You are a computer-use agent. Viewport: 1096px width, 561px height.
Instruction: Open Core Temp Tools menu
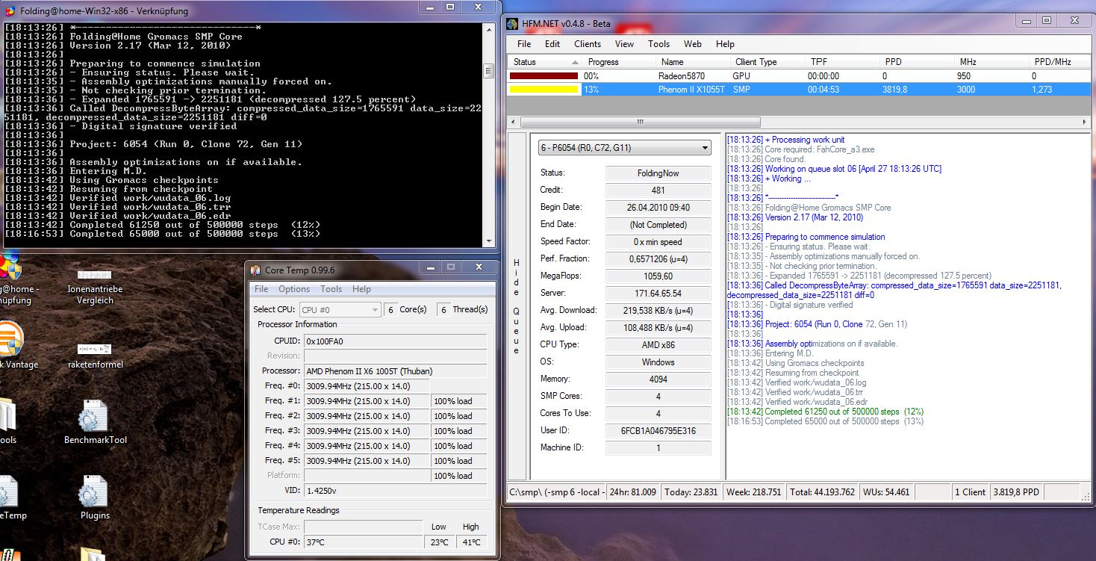[x=331, y=289]
